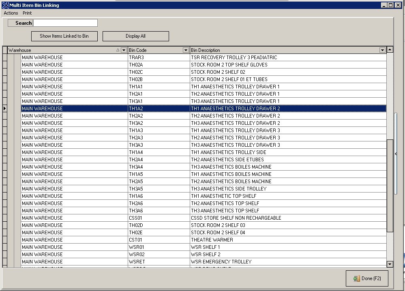Click inside the Search input field
405x291 pixels.
(x=65, y=23)
